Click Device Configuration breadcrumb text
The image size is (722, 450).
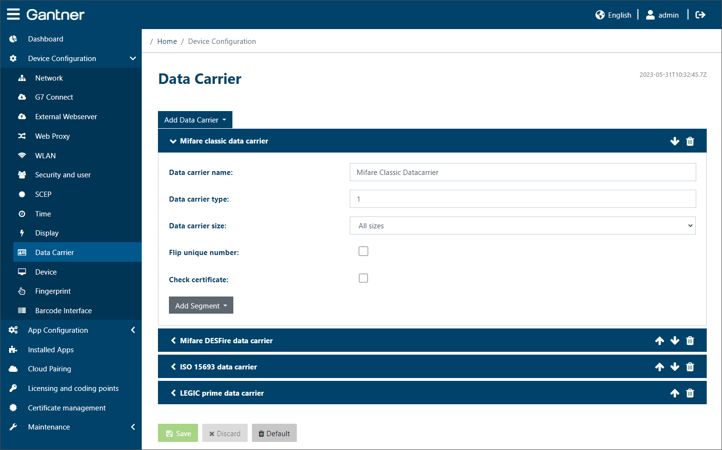coord(222,41)
